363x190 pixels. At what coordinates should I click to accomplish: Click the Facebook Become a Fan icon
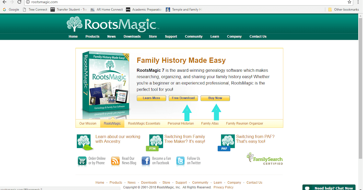click(146, 161)
